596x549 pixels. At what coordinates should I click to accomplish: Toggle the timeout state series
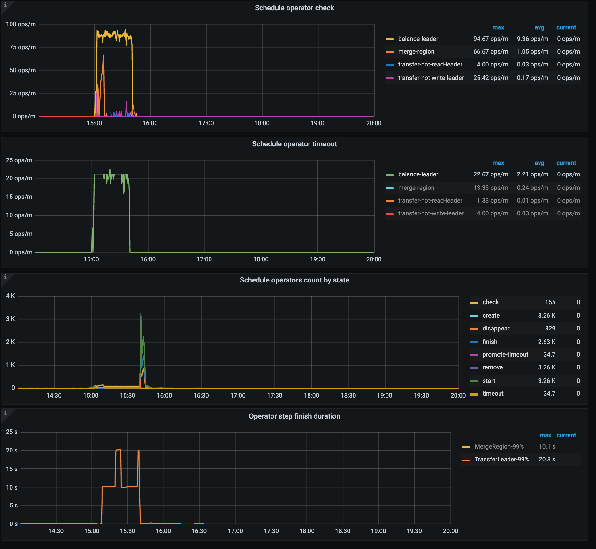pos(493,394)
